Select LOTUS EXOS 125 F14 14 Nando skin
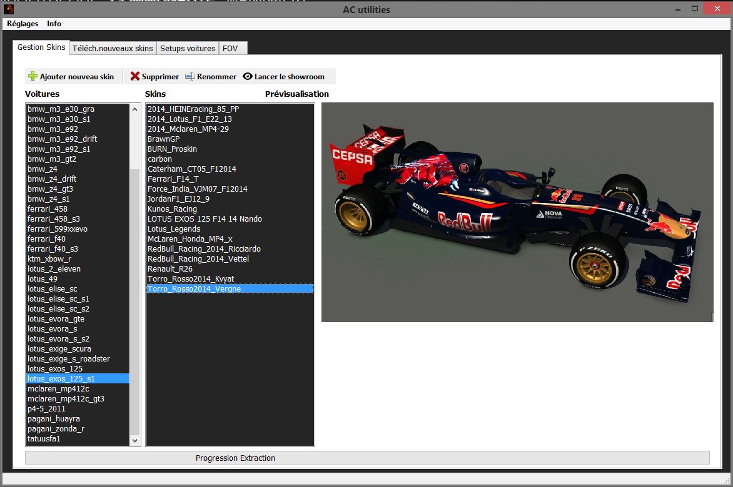733x487 pixels. point(230,219)
